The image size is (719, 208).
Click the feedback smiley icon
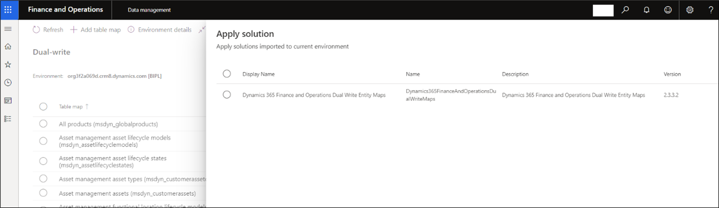(668, 10)
